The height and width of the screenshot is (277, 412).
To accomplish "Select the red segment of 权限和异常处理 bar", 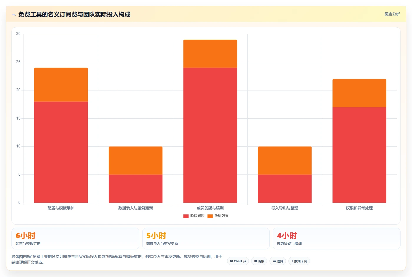I will (359, 155).
